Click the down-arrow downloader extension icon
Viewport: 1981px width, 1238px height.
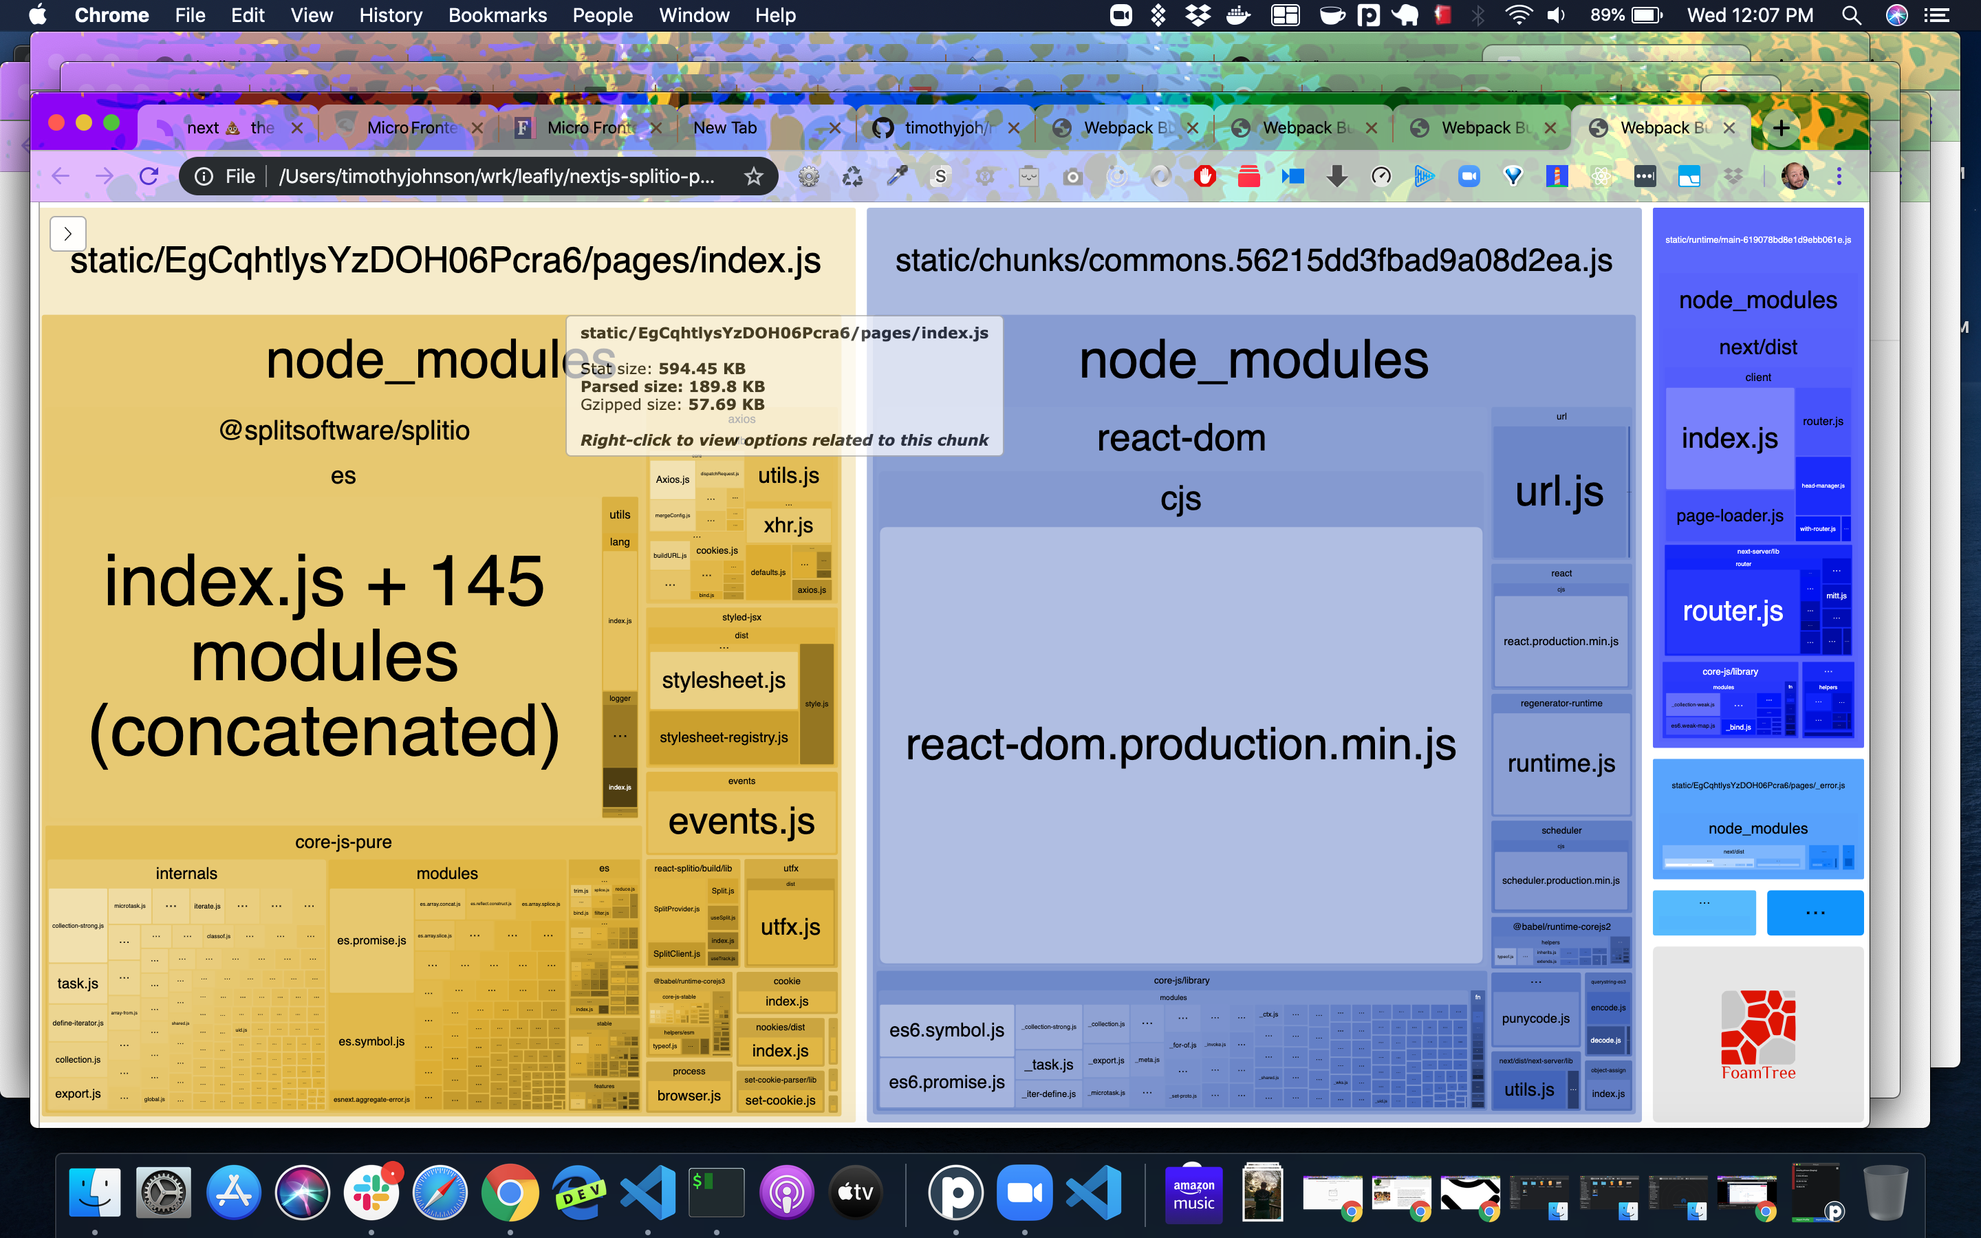tap(1336, 176)
